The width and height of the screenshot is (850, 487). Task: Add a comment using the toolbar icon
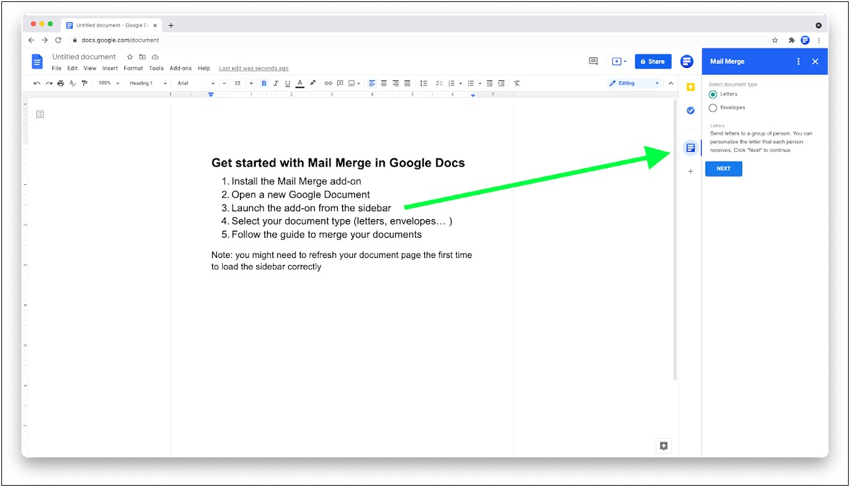(340, 83)
